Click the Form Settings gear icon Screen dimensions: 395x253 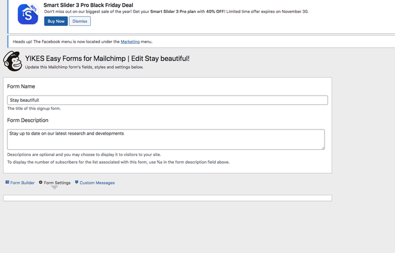[41, 182]
